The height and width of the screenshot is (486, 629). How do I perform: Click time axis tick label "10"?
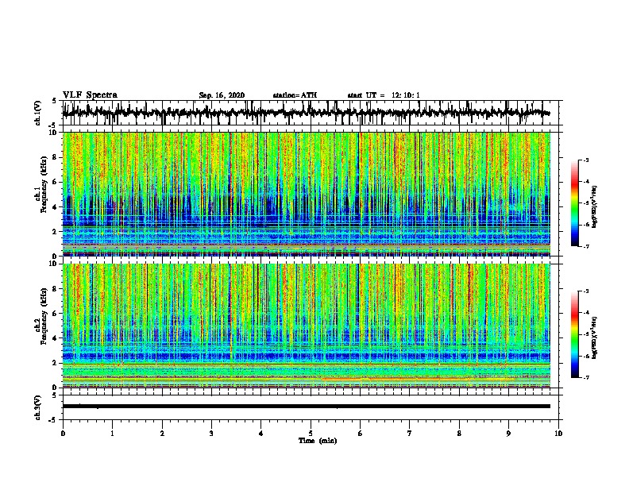point(558,434)
